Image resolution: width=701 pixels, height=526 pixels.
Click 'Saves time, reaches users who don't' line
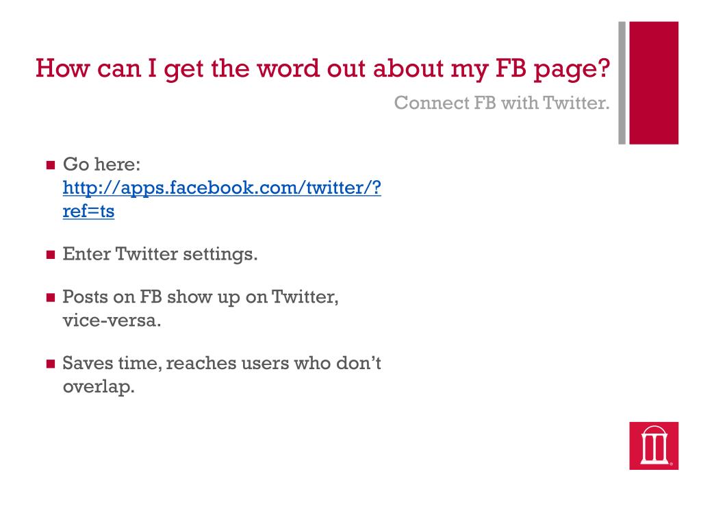tap(222, 363)
